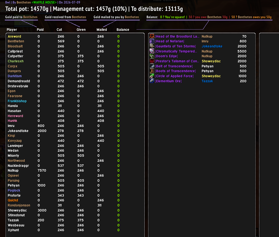Open the [Head of Nefarian] item link
279x237 pixels.
(170, 41)
